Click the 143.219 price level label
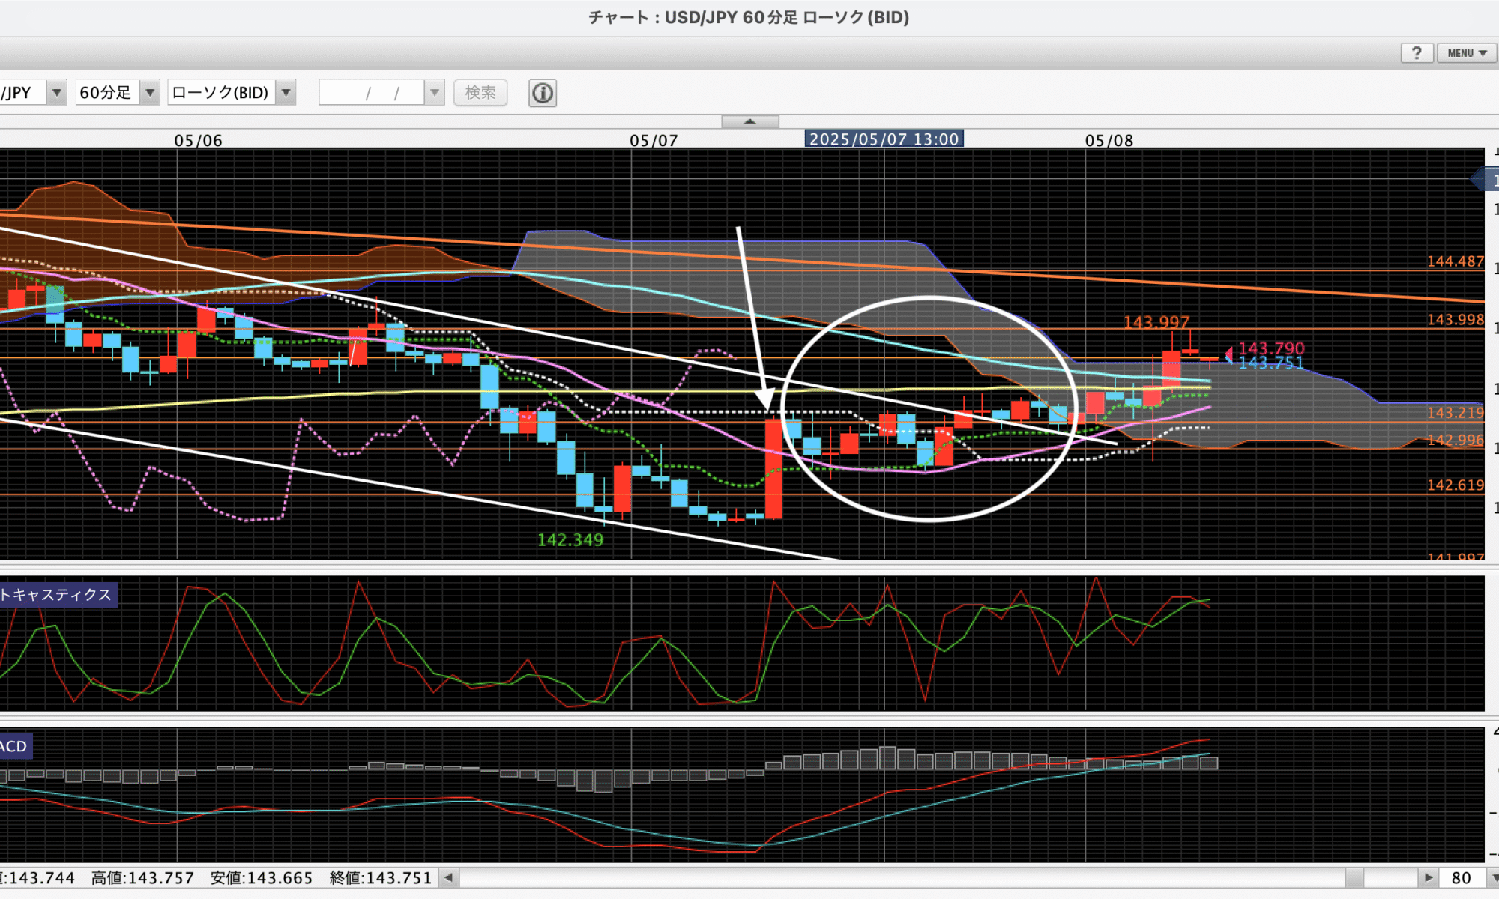 pyautogui.click(x=1455, y=413)
